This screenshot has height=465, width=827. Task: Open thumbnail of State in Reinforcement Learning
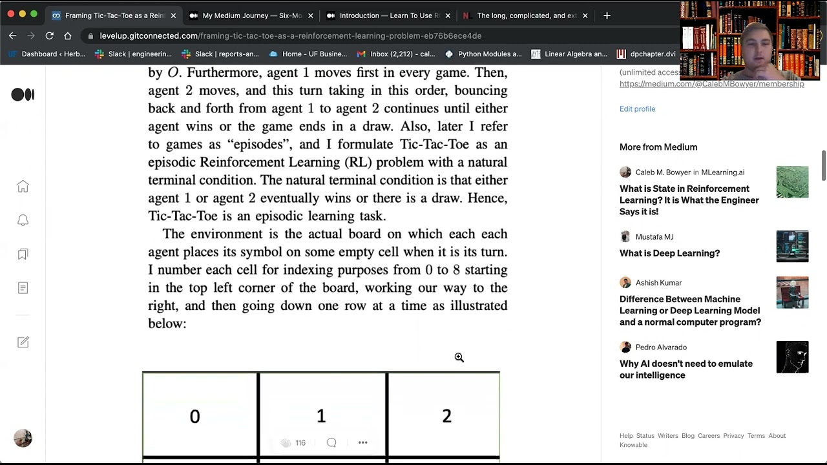(x=792, y=182)
